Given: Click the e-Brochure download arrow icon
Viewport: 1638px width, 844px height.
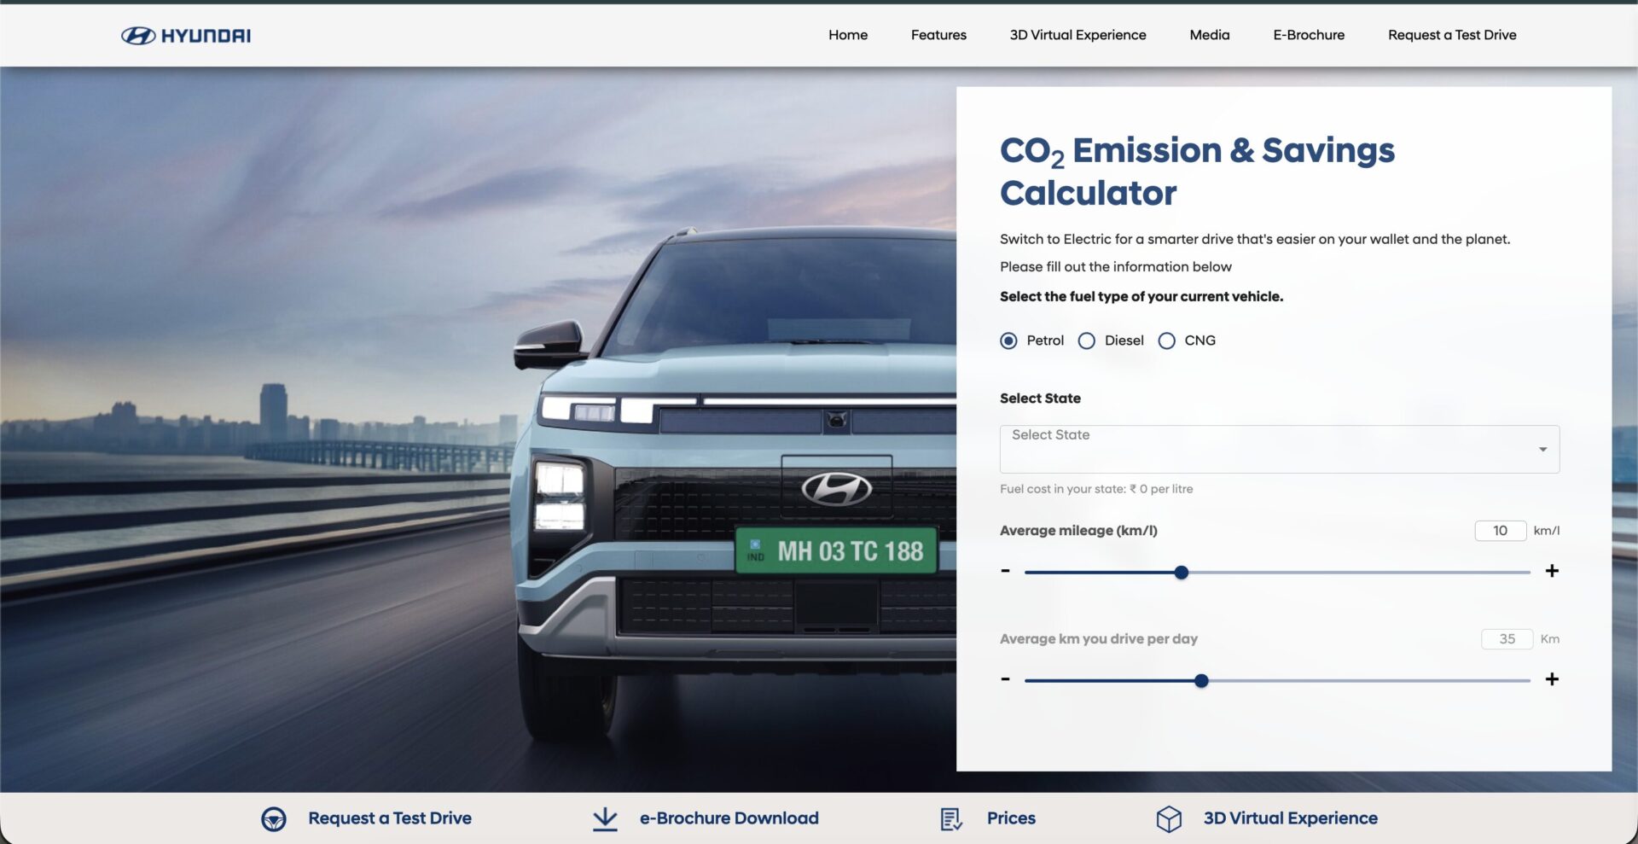Looking at the screenshot, I should pyautogui.click(x=605, y=818).
